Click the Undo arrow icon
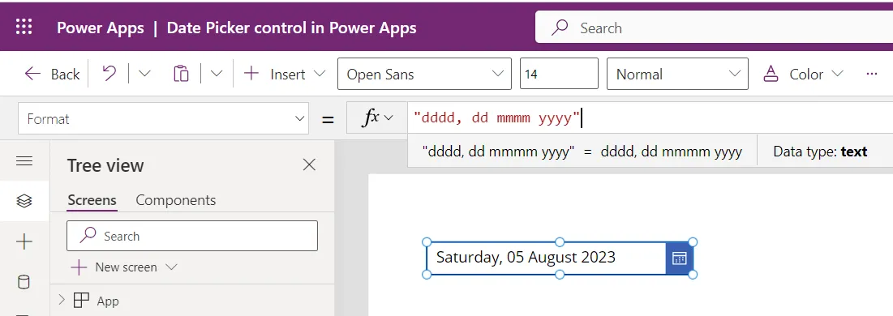This screenshot has width=893, height=316. pos(109,74)
